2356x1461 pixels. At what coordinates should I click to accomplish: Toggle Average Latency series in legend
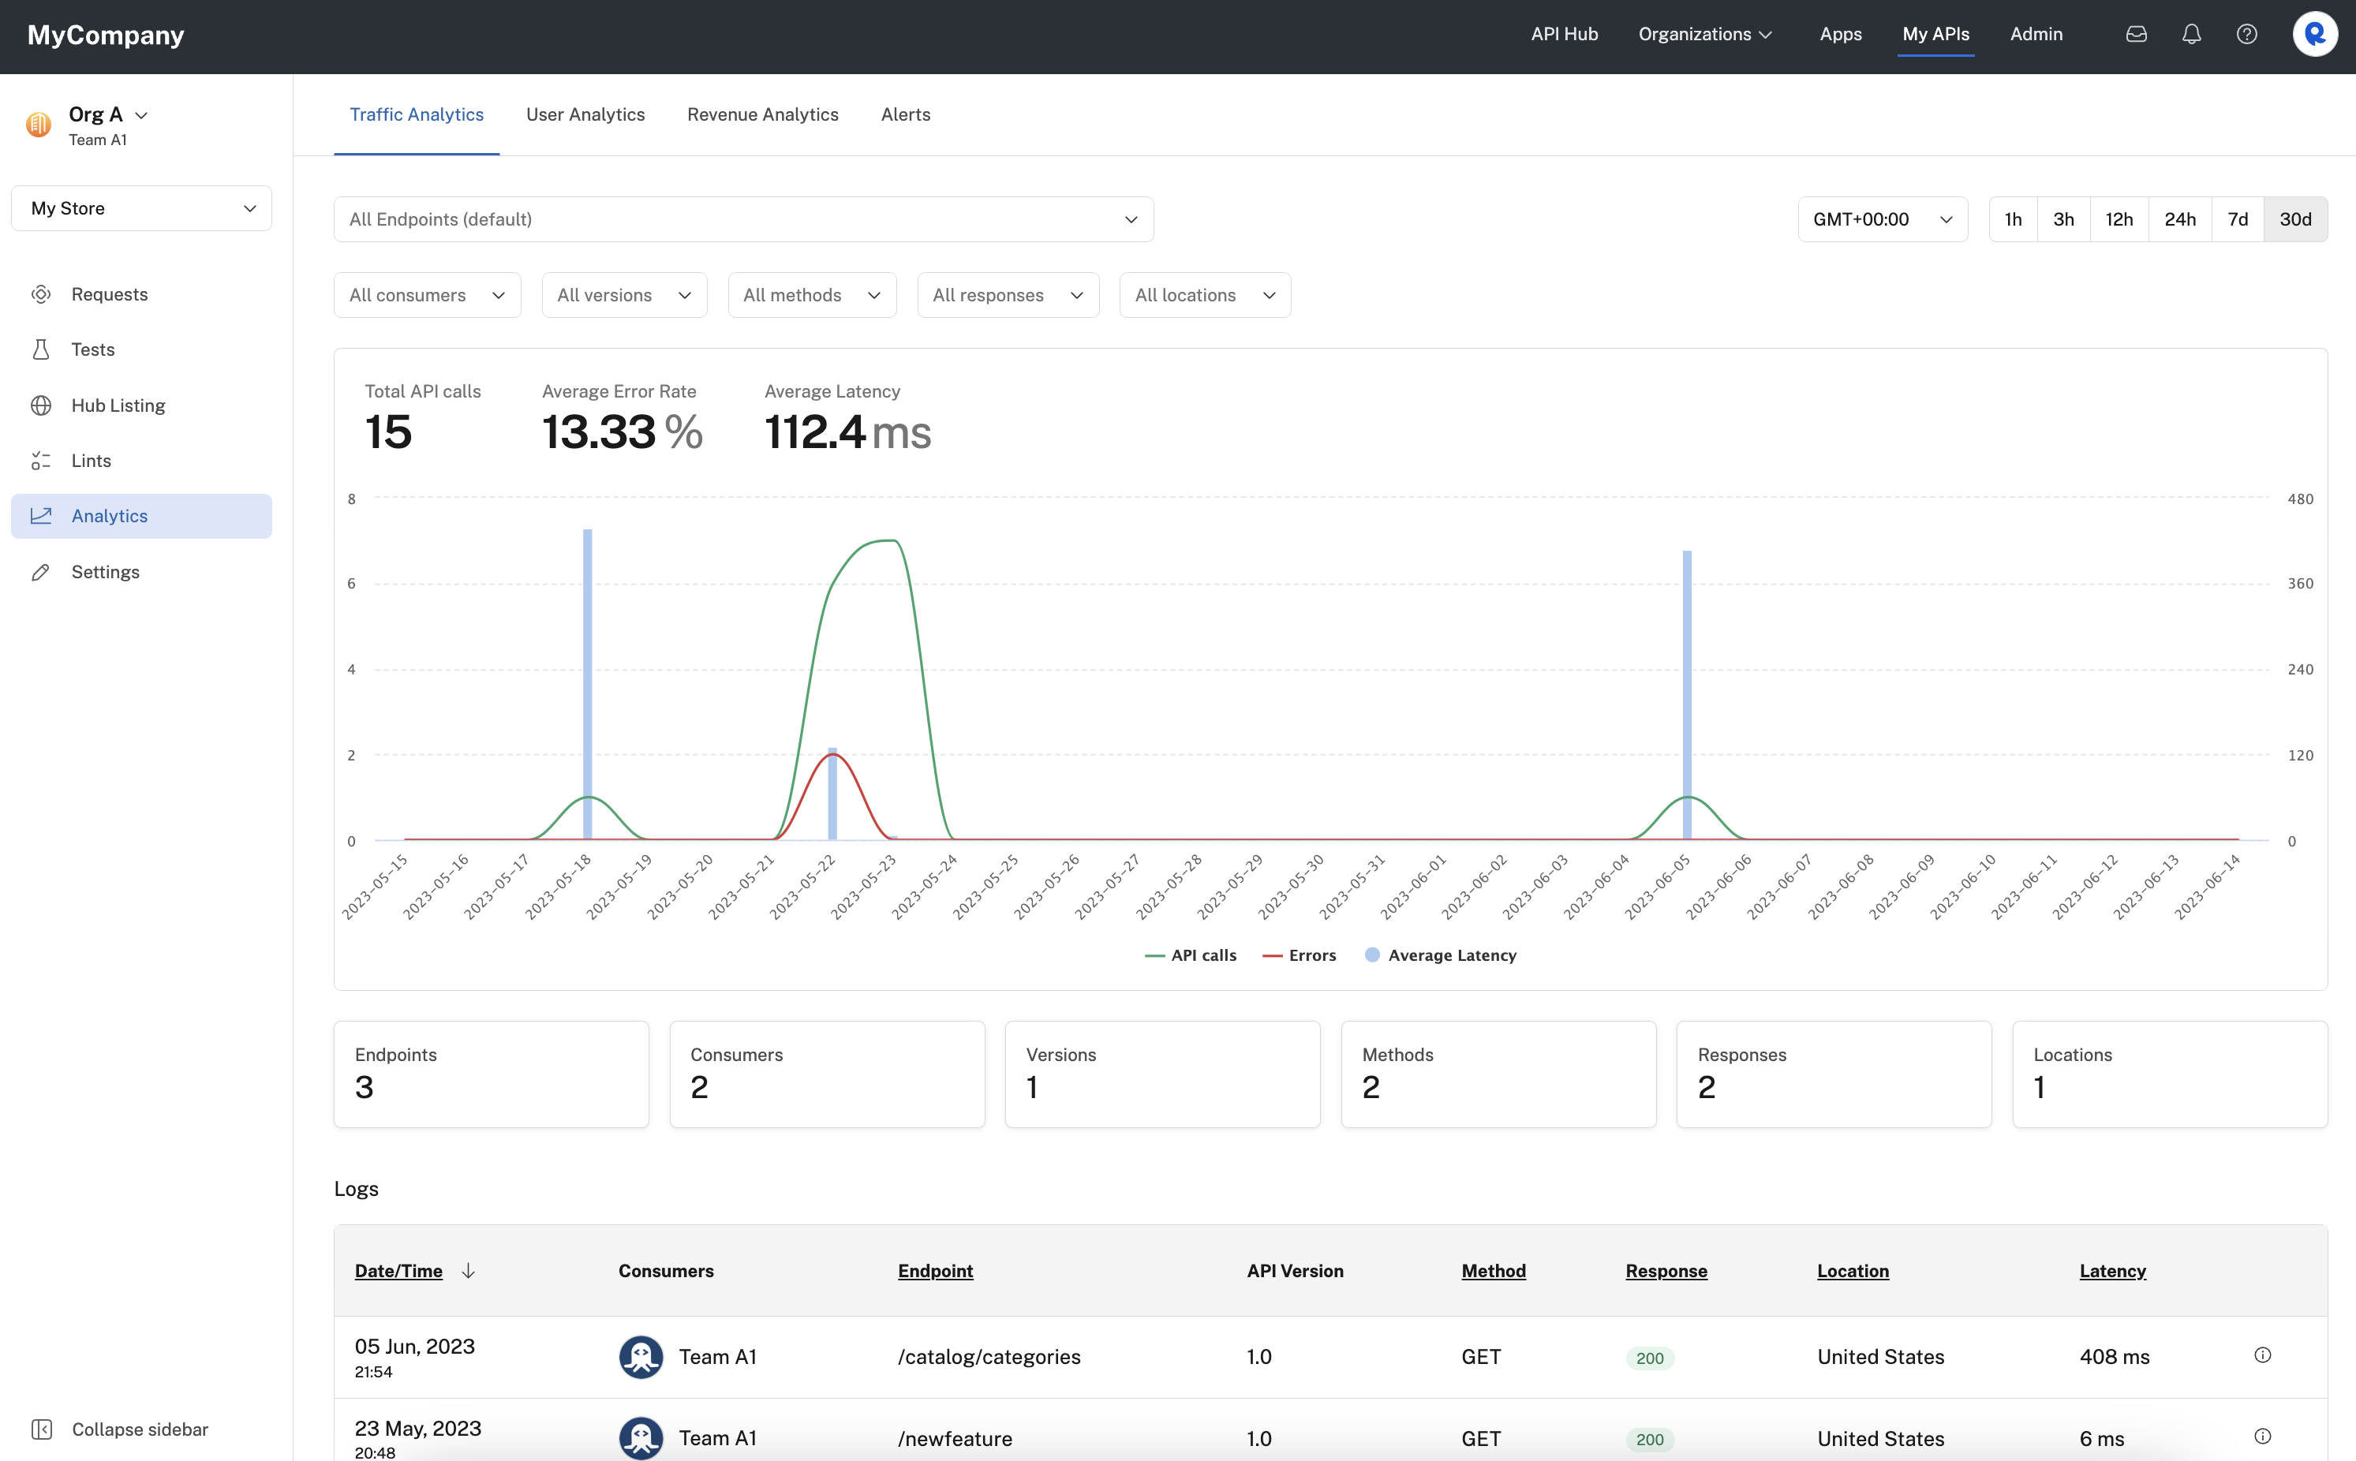(x=1440, y=955)
